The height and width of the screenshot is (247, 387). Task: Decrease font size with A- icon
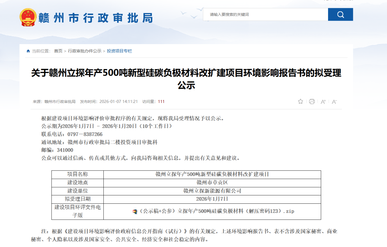(334, 102)
